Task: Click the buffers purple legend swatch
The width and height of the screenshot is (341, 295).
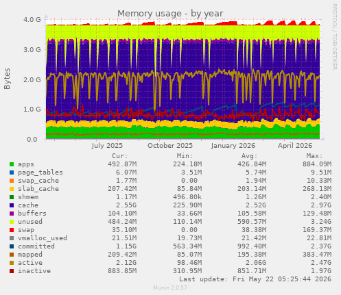Action: [x=12, y=214]
